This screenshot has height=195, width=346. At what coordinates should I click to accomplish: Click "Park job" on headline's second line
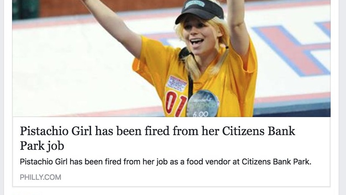pos(42,145)
